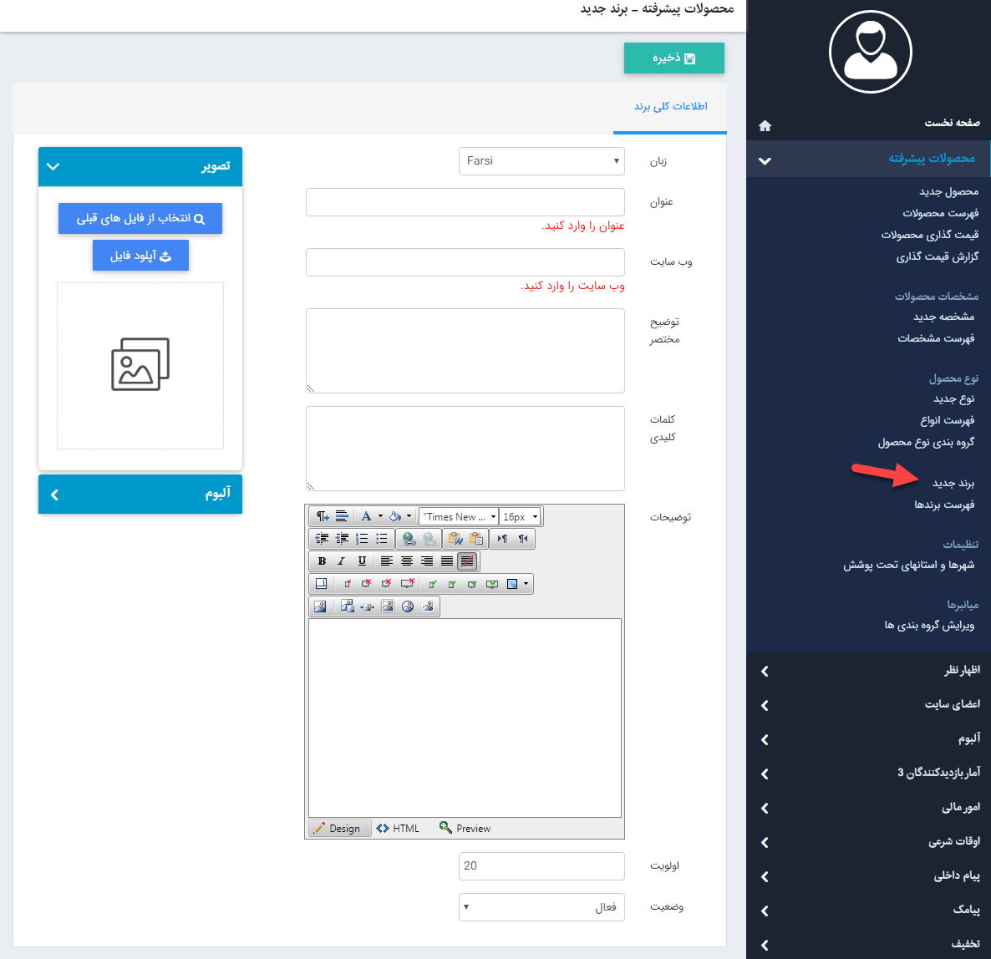Image resolution: width=991 pixels, height=959 pixels.
Task: Click the insert image icon in the editor
Action: point(321,606)
